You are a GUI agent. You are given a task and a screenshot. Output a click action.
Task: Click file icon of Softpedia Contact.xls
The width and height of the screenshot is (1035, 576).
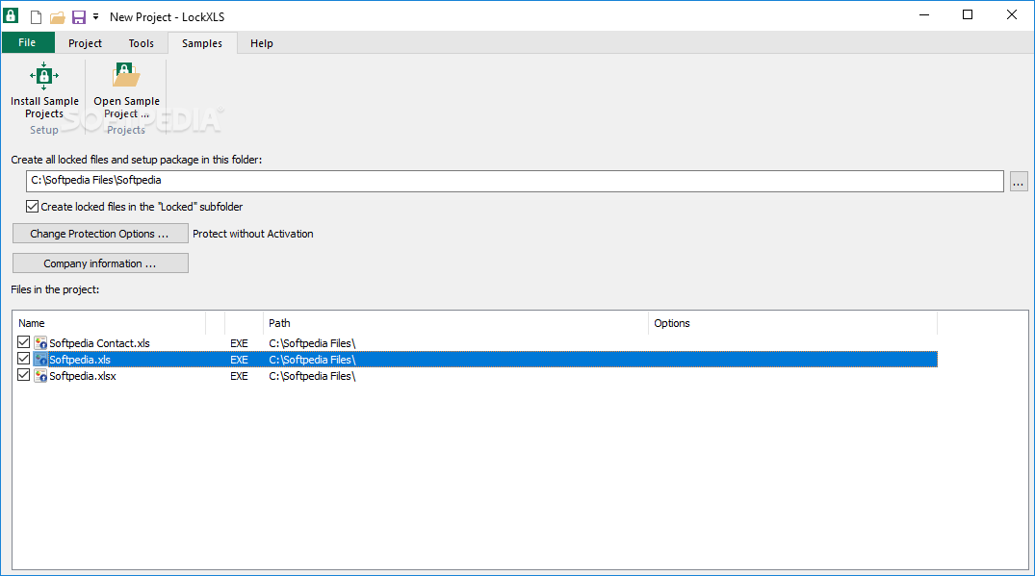coord(41,342)
